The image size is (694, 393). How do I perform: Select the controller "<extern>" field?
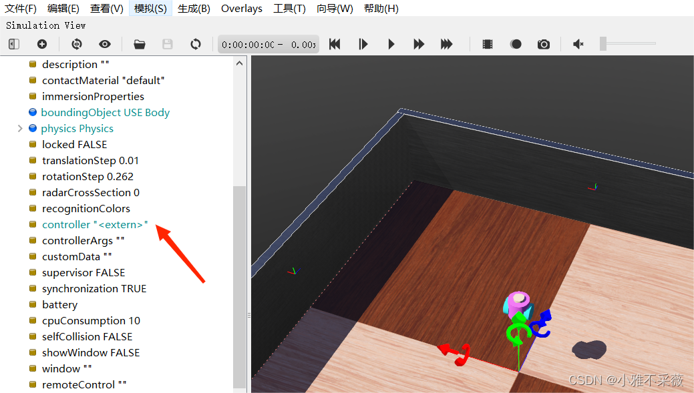pyautogui.click(x=95, y=225)
